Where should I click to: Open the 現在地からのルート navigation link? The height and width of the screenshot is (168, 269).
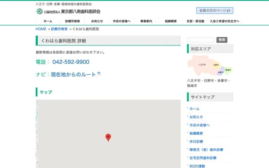[x=74, y=74]
